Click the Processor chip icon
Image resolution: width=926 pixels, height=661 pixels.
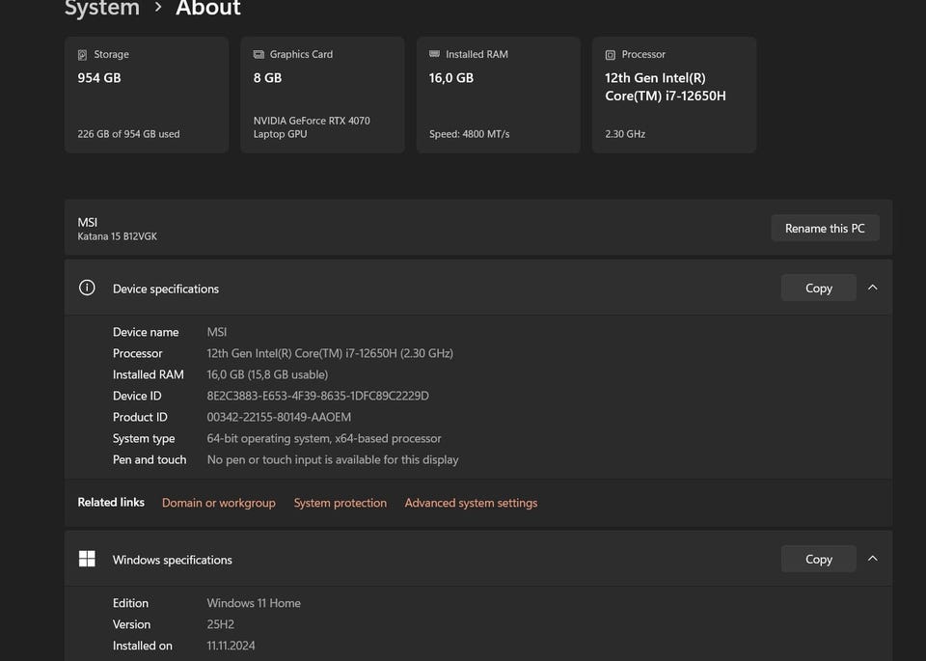[610, 55]
